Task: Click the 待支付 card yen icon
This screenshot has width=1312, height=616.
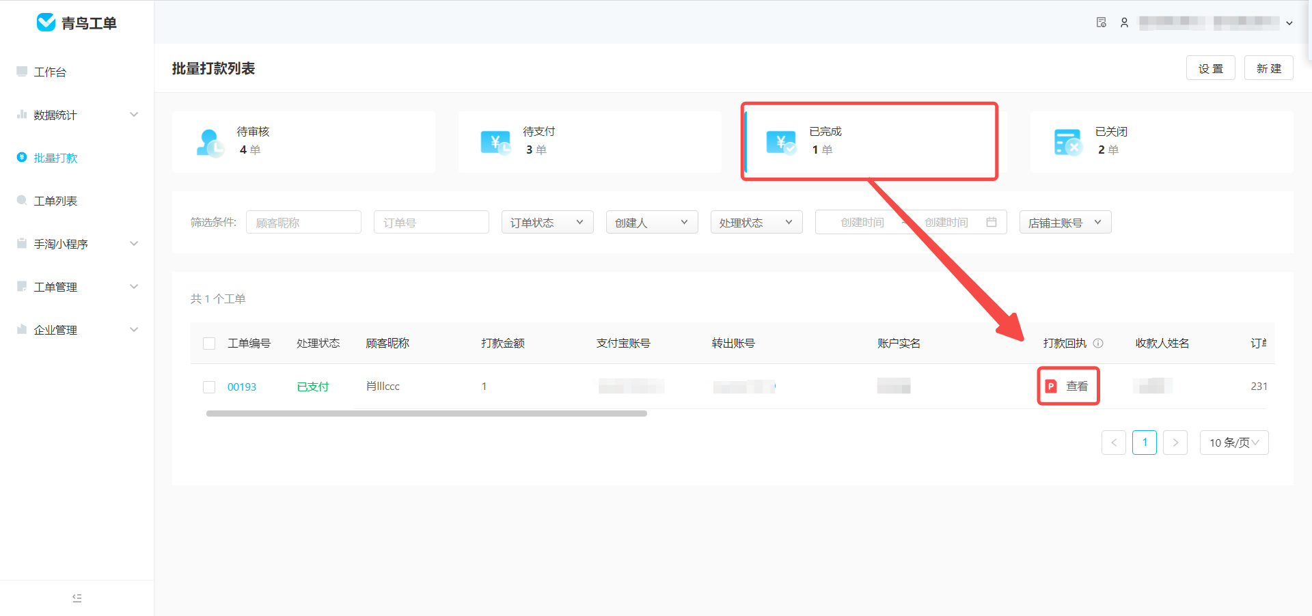Action: (x=496, y=143)
